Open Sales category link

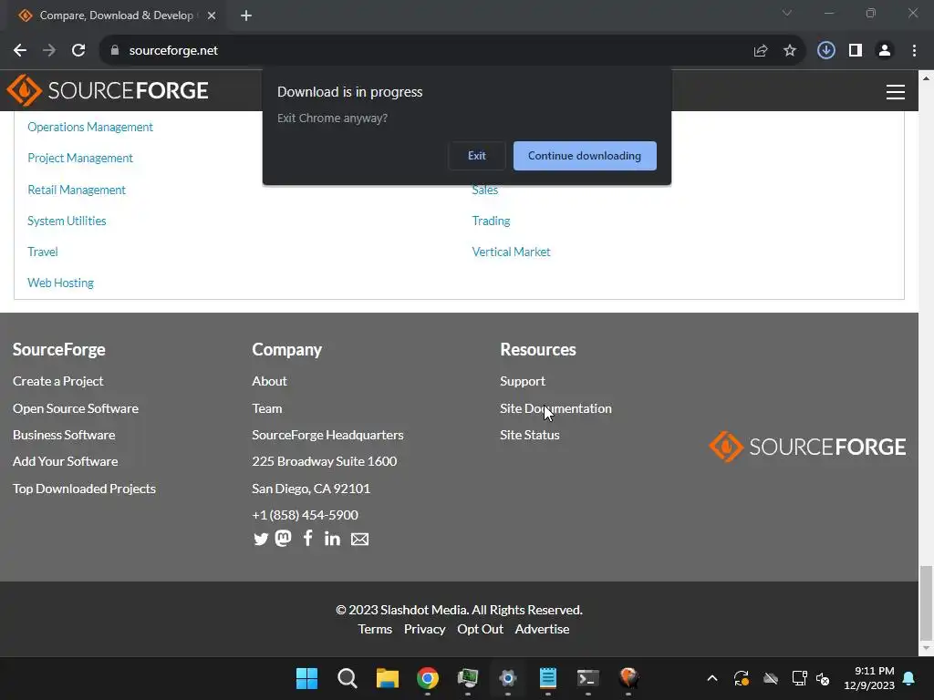point(485,190)
